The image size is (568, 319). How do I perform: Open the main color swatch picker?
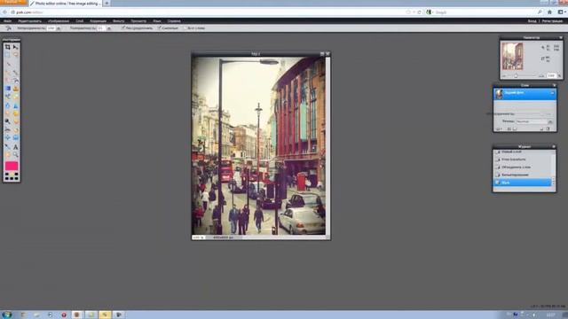point(12,166)
